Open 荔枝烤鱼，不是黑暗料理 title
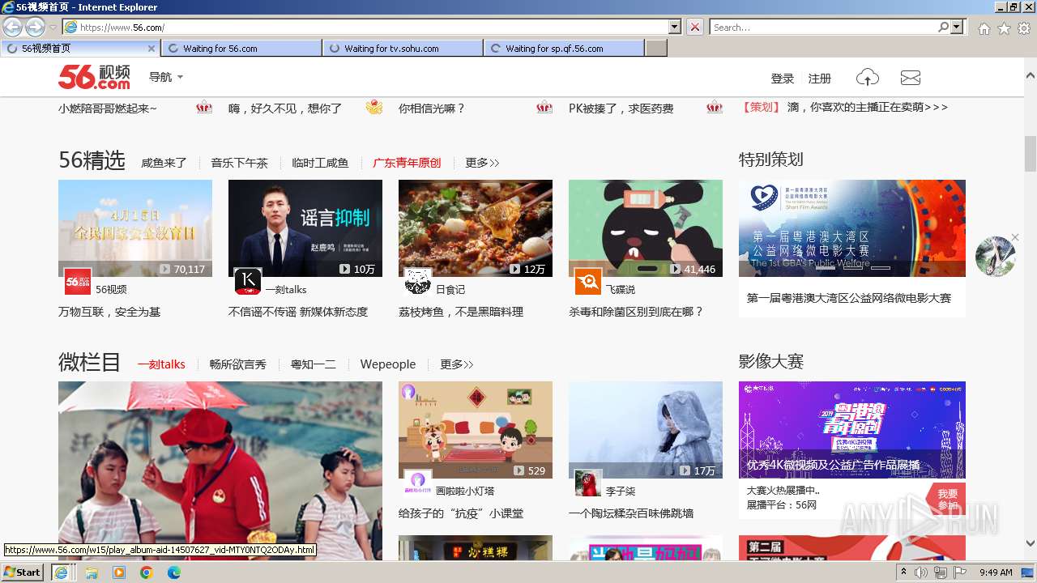The width and height of the screenshot is (1037, 583). click(461, 312)
